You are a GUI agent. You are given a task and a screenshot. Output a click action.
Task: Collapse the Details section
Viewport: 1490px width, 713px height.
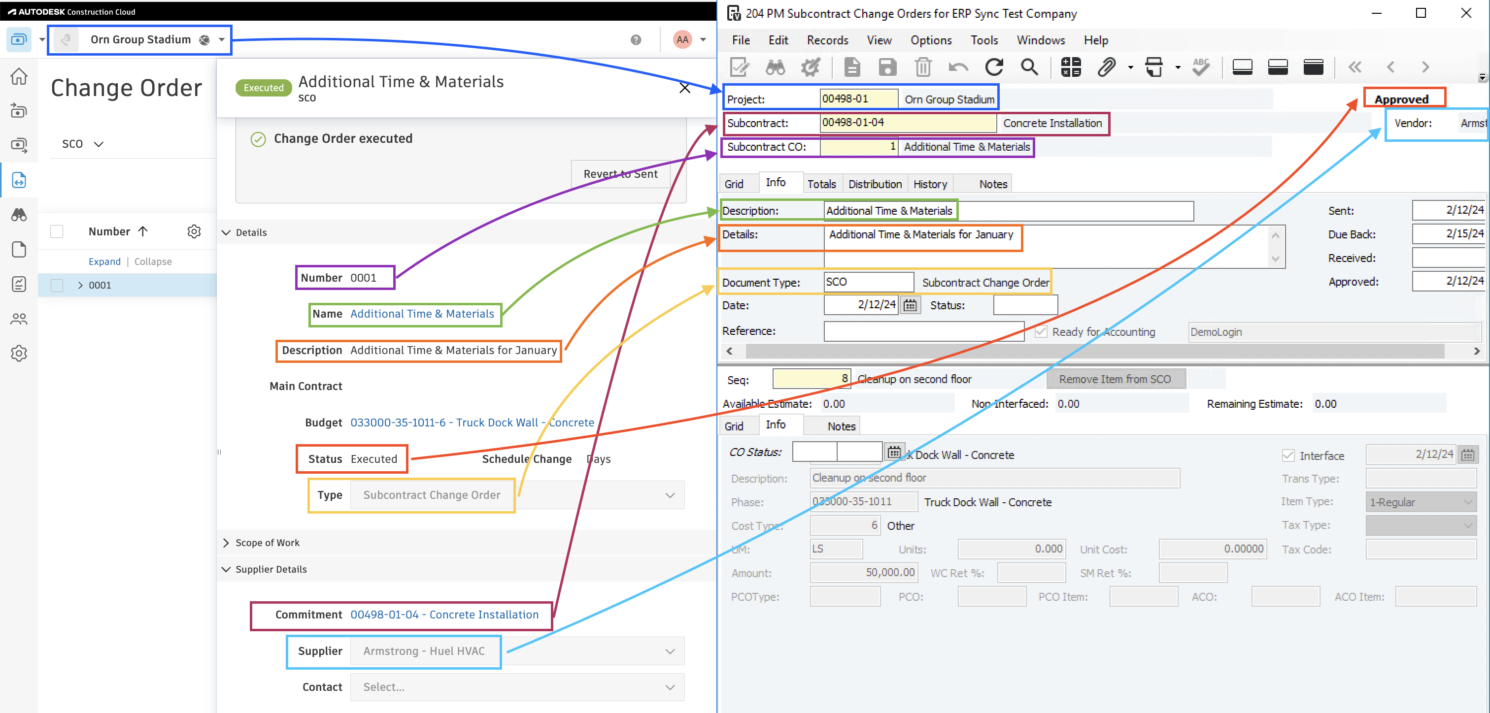[x=226, y=232]
